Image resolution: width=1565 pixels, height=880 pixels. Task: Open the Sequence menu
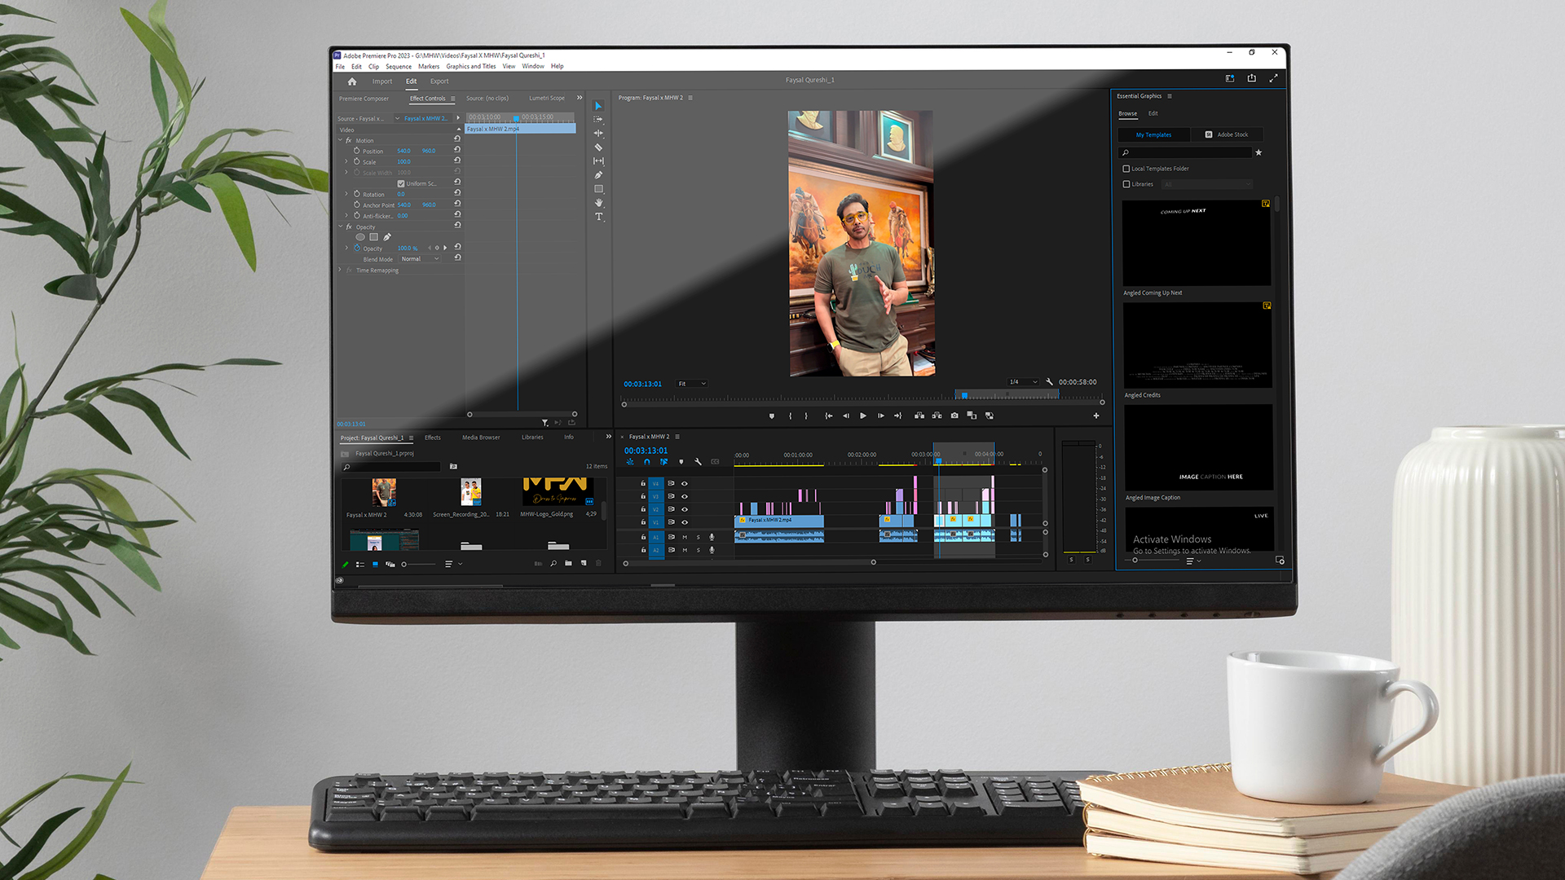398,67
